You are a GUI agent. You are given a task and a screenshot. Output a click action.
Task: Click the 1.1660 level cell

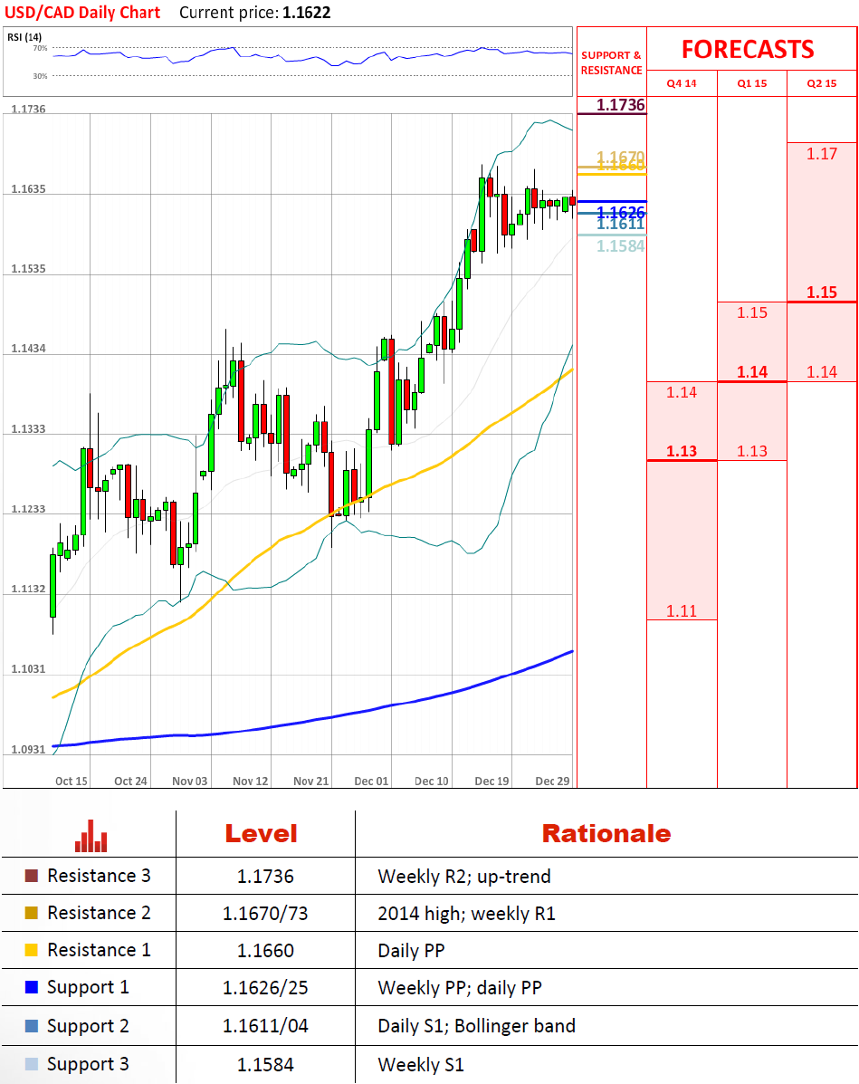pos(265,951)
